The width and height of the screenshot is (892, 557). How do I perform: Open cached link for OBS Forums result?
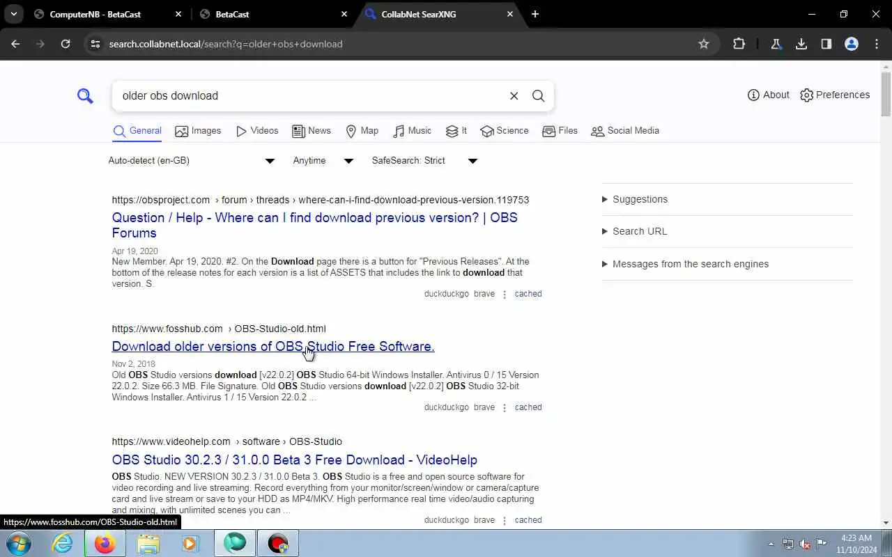[528, 294]
